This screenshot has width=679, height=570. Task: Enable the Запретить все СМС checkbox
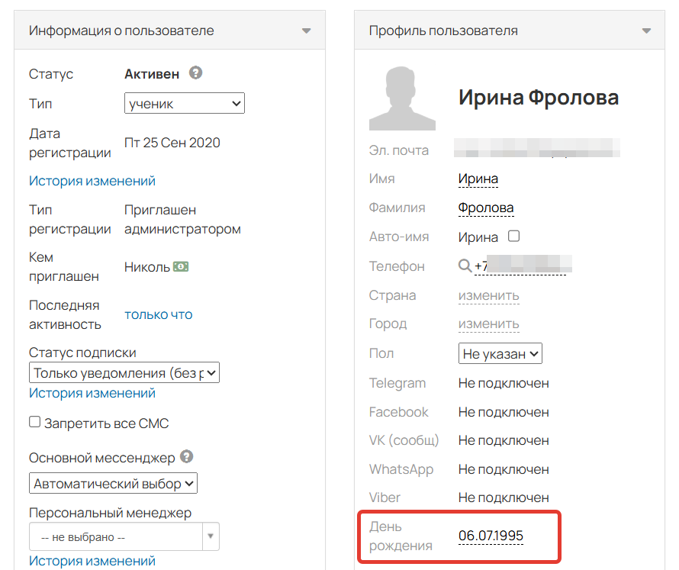pos(33,420)
